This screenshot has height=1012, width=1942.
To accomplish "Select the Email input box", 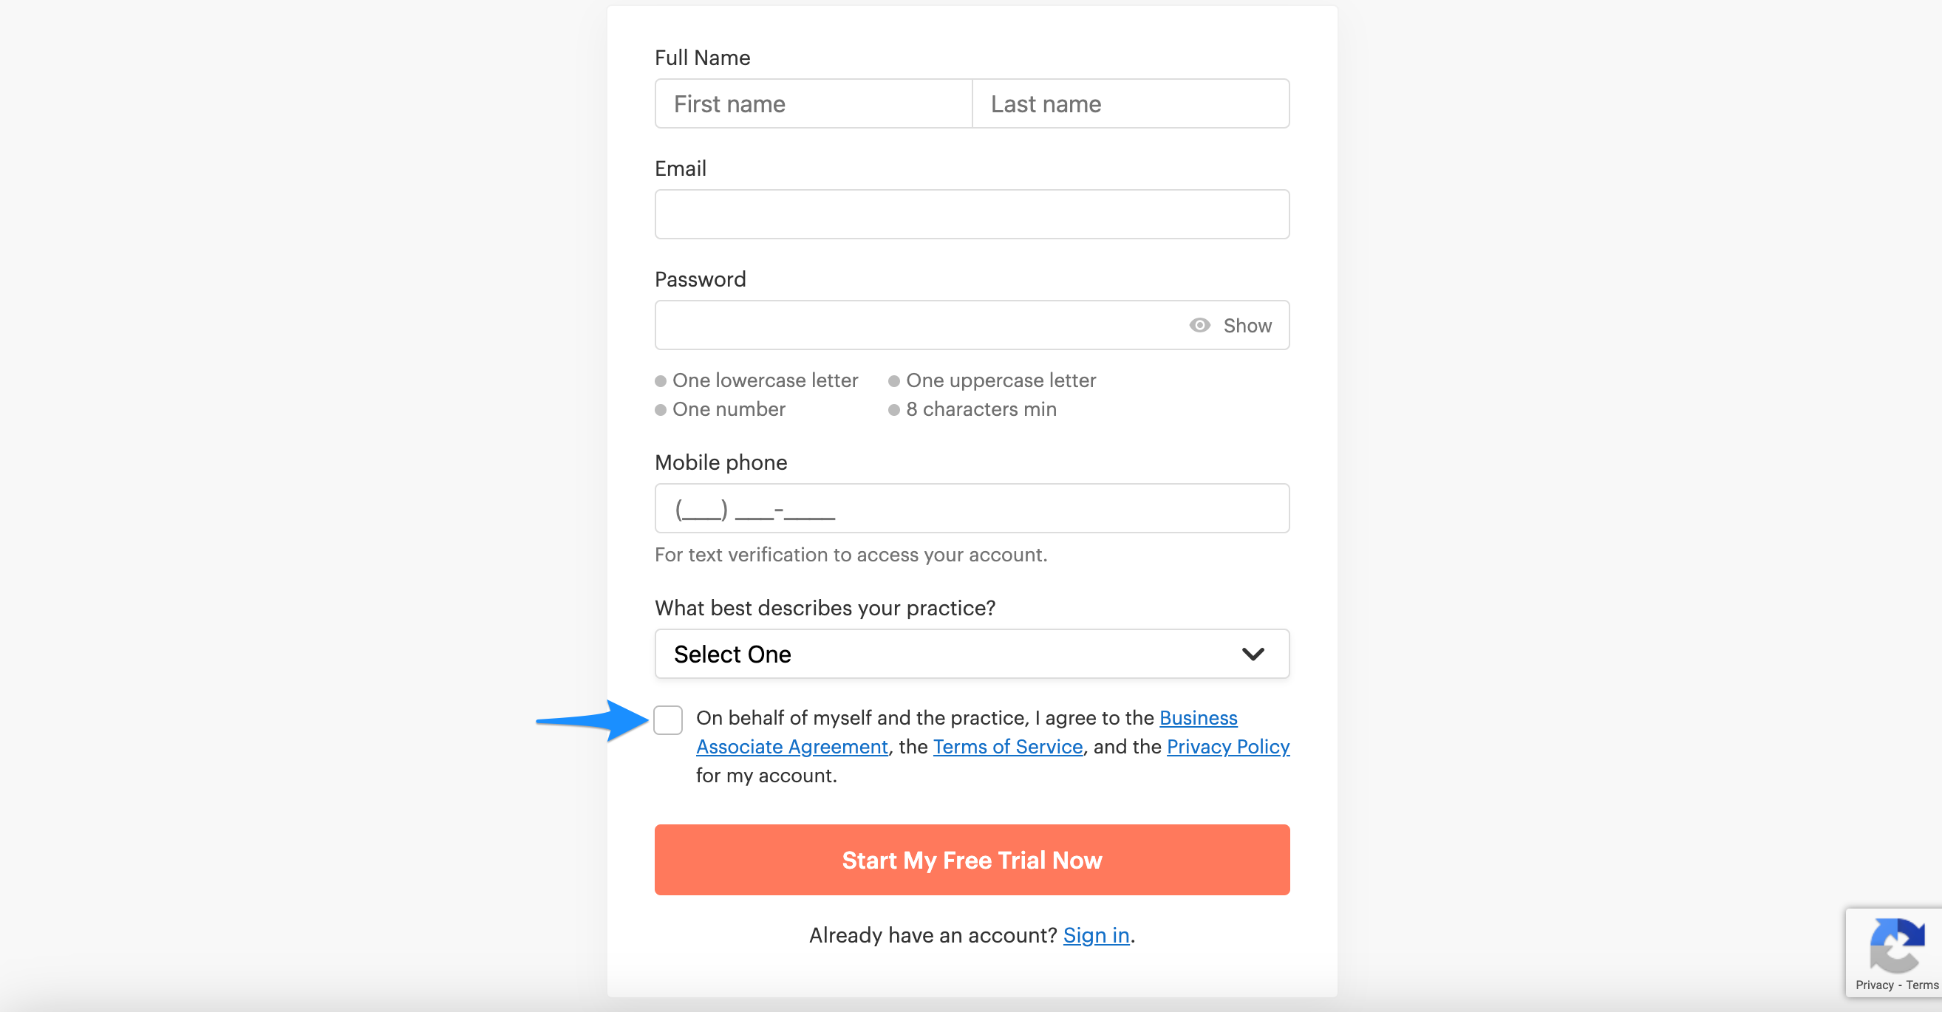I will click(971, 215).
